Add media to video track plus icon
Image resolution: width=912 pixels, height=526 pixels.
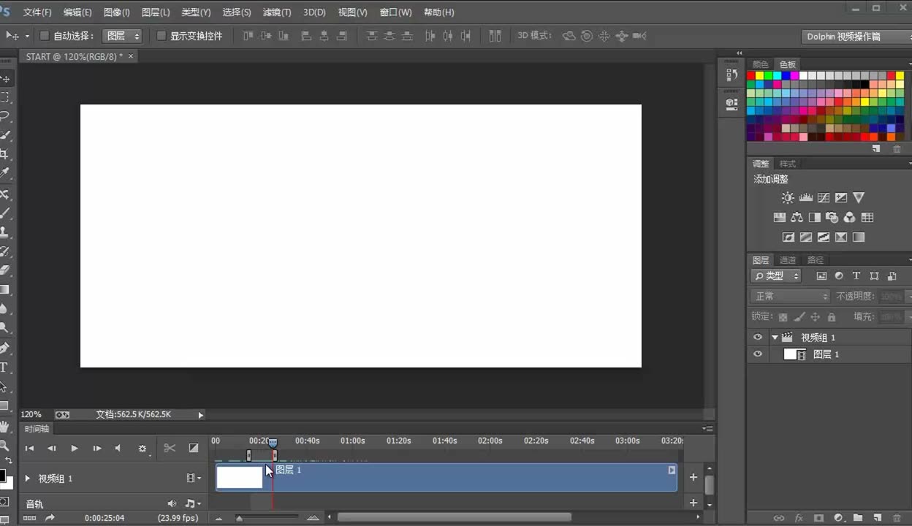pos(693,477)
